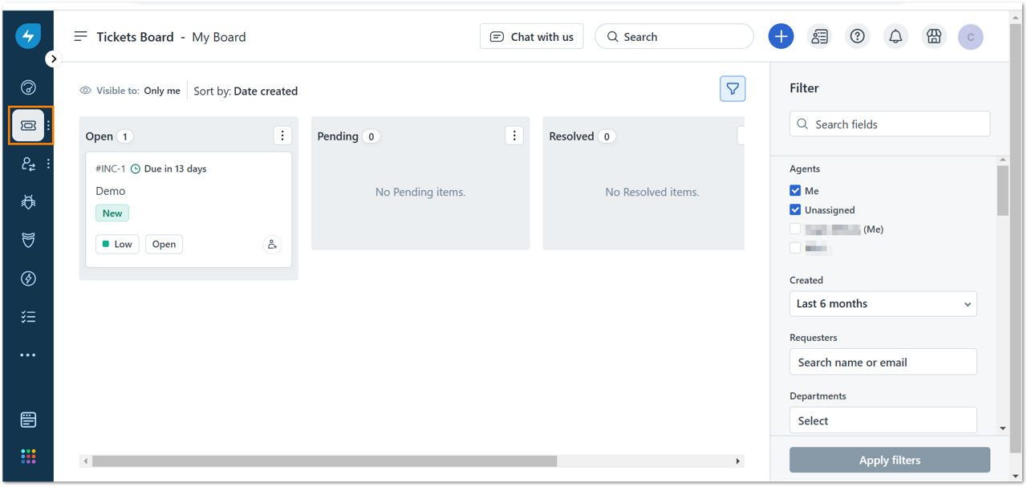1027x487 pixels.
Task: Open the Dashboard gauge sidebar icon
Action: (28, 87)
